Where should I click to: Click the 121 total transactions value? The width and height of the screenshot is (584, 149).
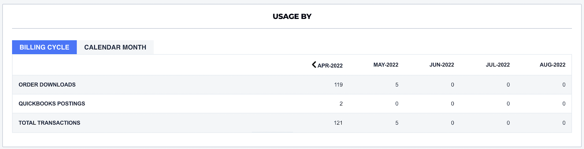click(x=338, y=123)
